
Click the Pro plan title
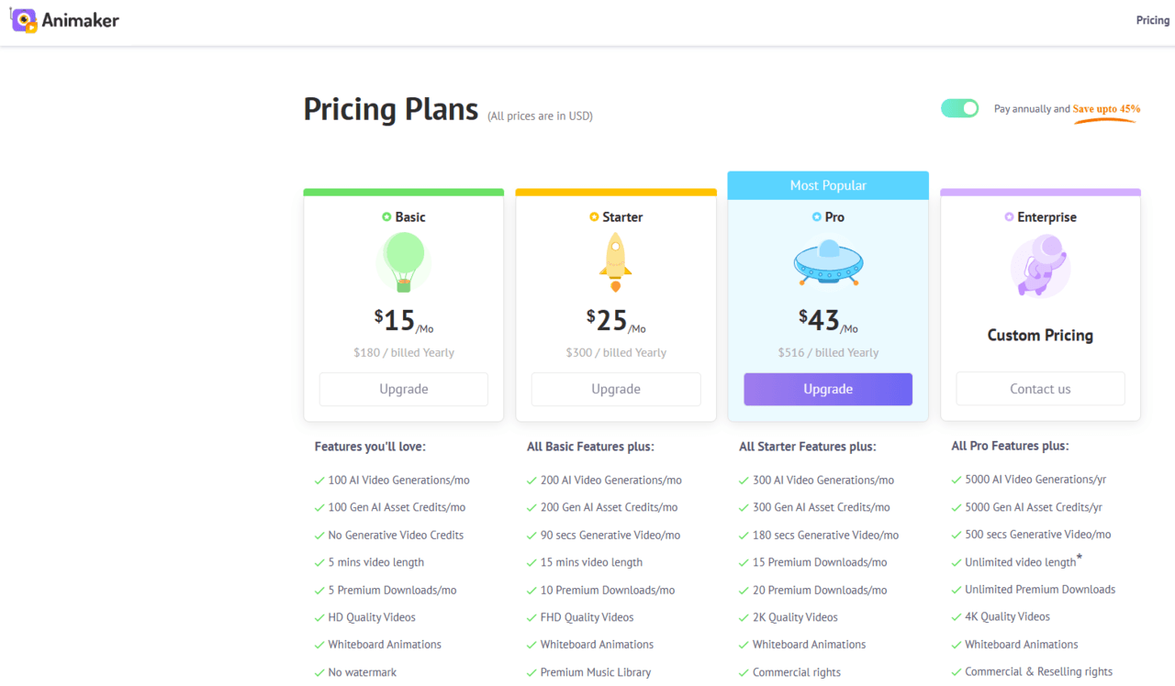click(x=834, y=217)
